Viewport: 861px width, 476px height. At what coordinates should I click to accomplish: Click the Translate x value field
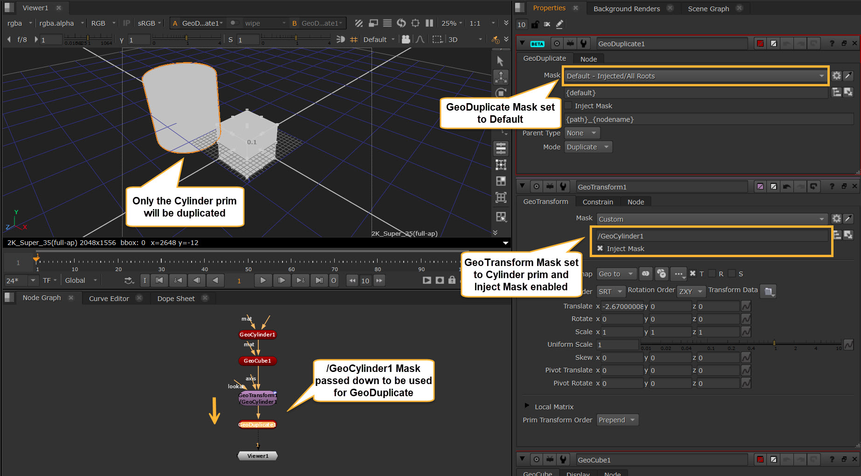pos(622,306)
